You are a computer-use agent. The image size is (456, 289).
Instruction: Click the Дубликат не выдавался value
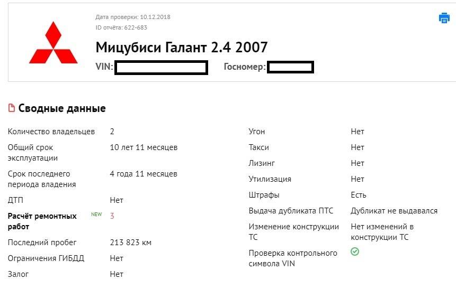394,211
